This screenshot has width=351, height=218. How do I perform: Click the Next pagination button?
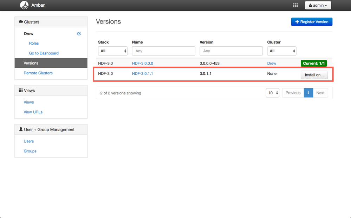click(x=320, y=93)
